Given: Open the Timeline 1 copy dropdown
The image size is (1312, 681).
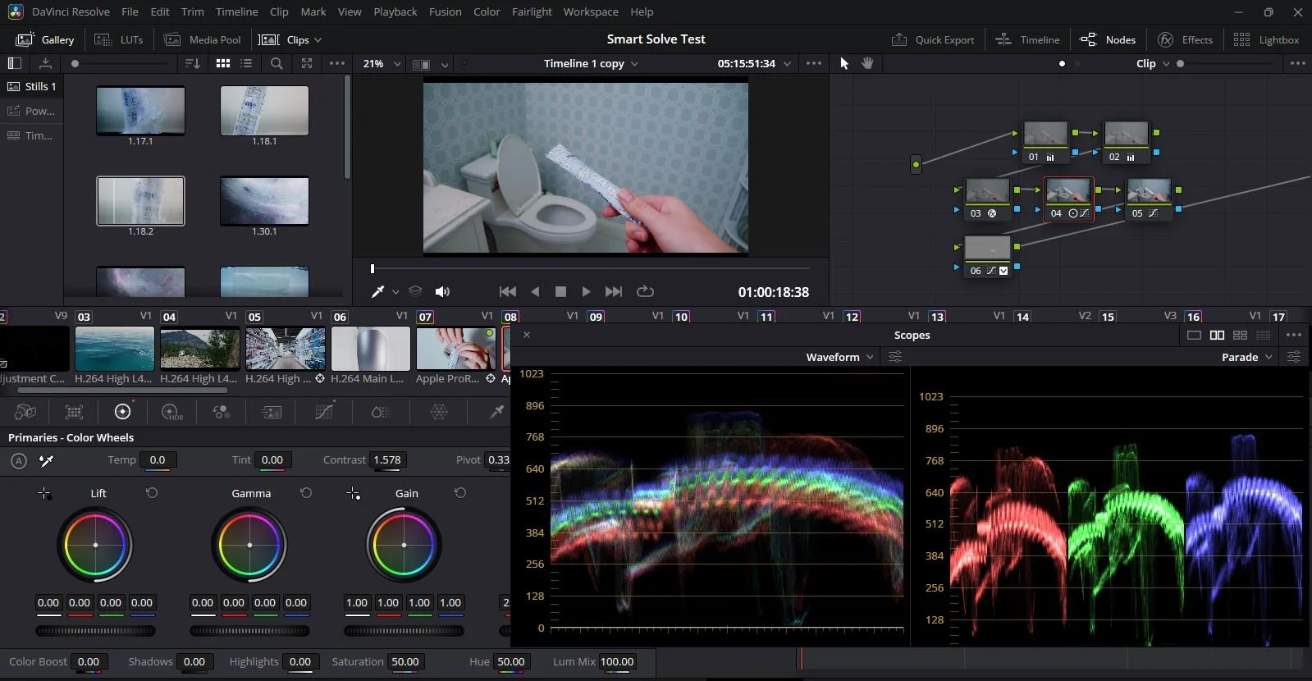Looking at the screenshot, I should [591, 63].
